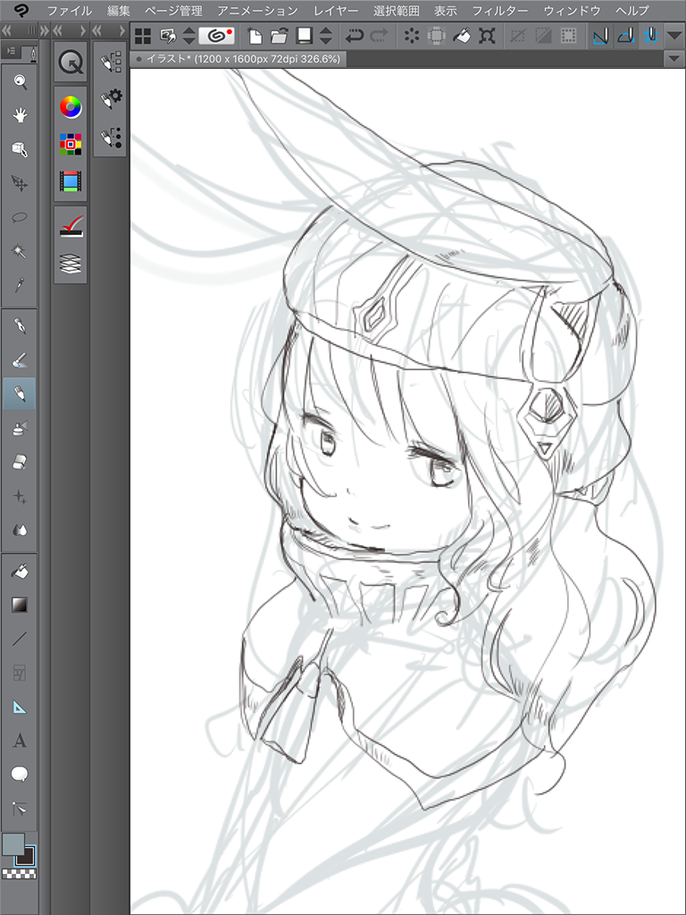The image size is (686, 915).
Task: Select the Correct line tool
Action: pyautogui.click(x=20, y=809)
